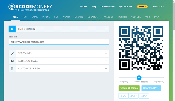
Task: Click the paintbrush Set Colors icon
Action: coord(12,53)
